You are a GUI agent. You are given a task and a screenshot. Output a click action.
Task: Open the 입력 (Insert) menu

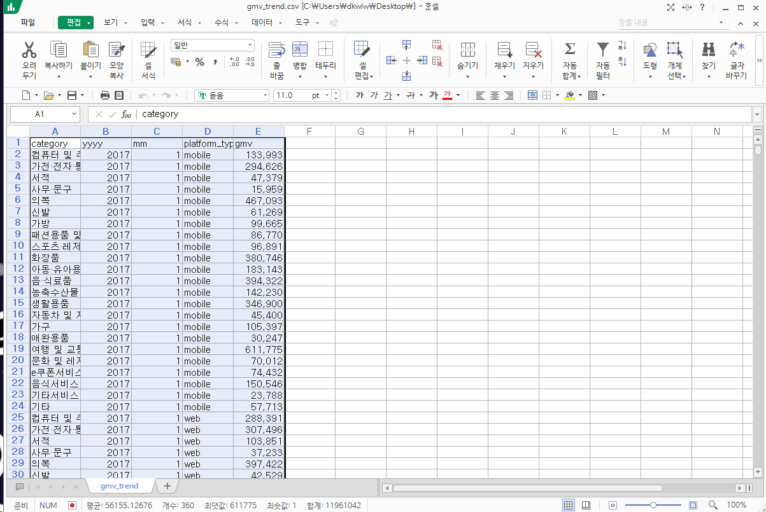148,22
